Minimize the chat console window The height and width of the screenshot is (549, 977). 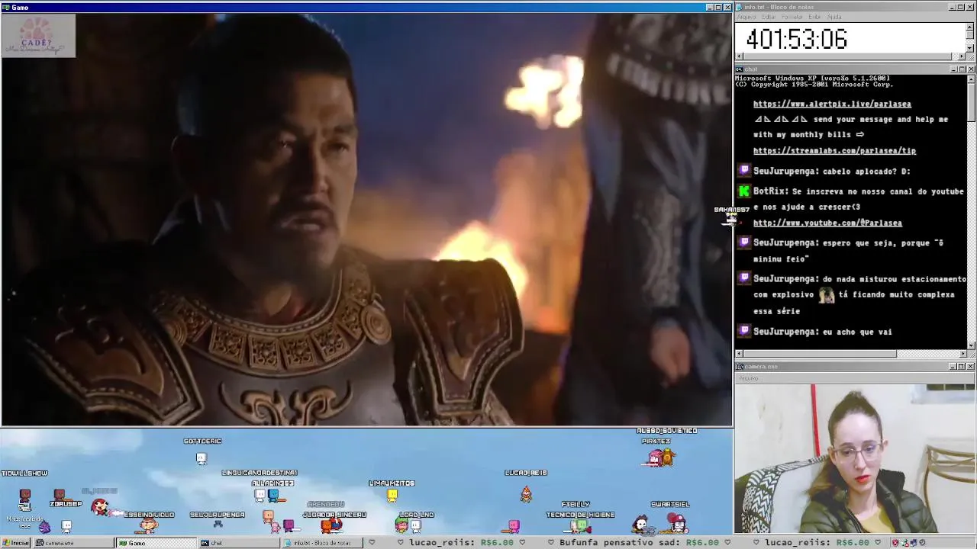pos(953,69)
